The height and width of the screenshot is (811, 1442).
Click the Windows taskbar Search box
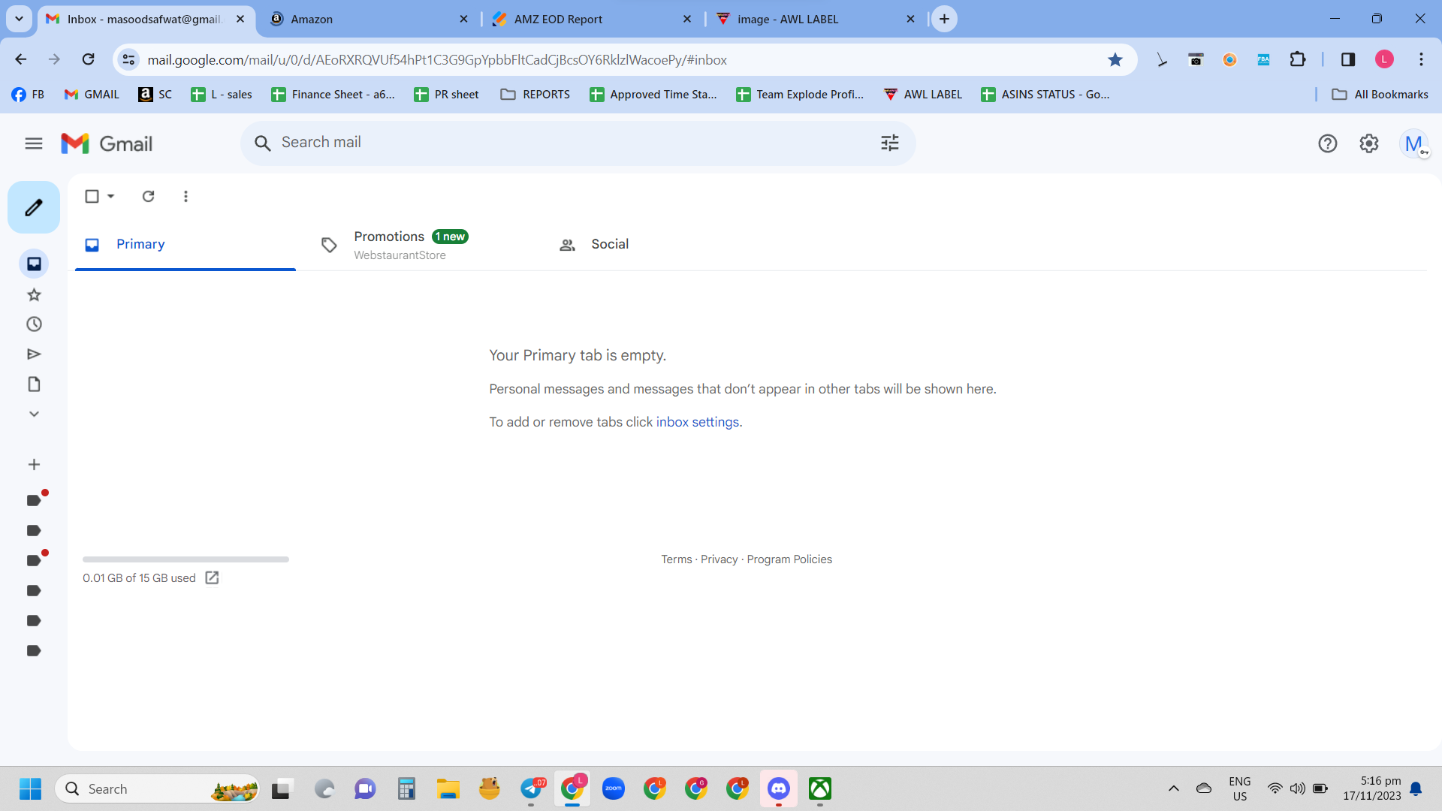[x=158, y=789]
